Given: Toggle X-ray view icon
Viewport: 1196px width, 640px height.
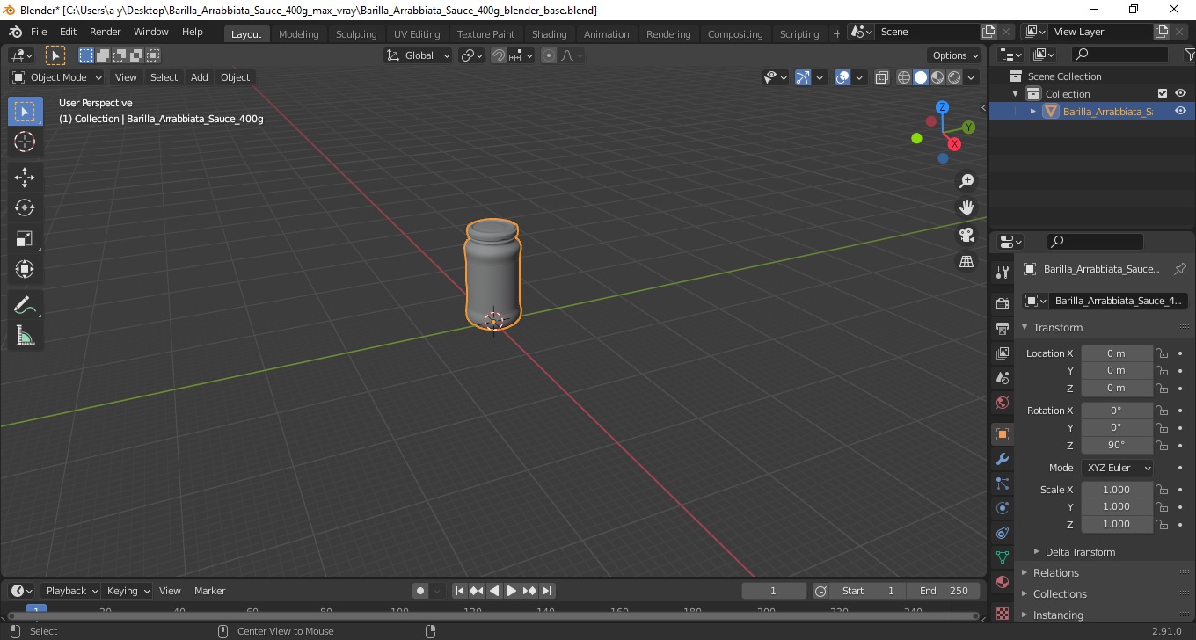Looking at the screenshot, I should click(x=882, y=77).
